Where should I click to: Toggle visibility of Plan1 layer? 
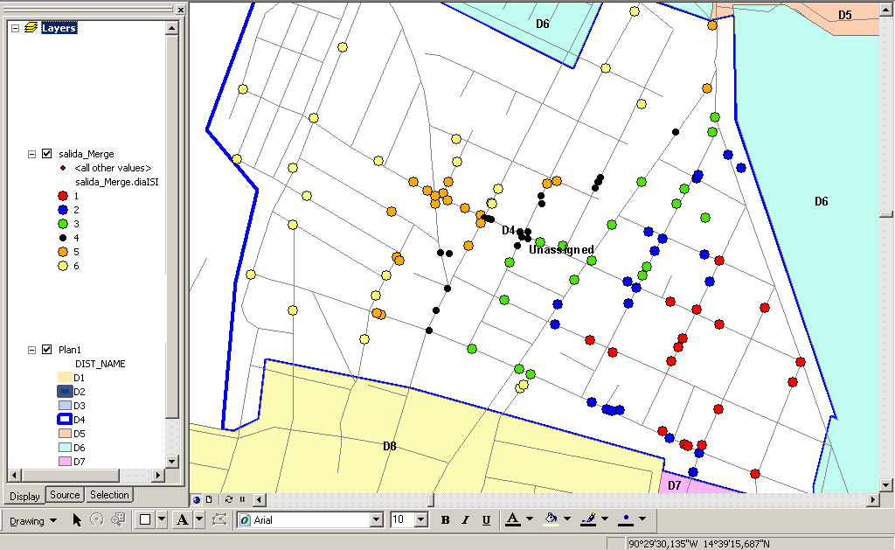click(47, 350)
